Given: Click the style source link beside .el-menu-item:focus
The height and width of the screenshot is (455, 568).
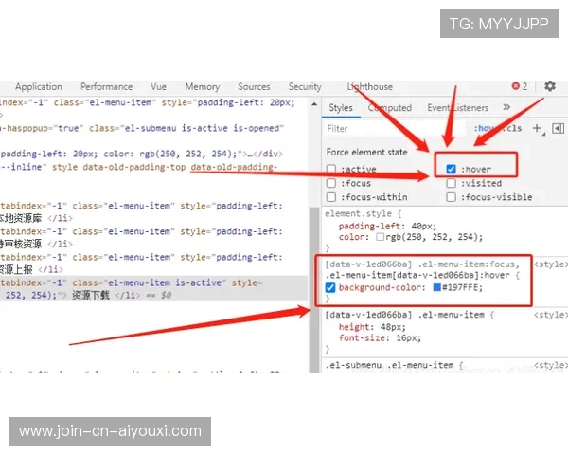Looking at the screenshot, I should (551, 263).
